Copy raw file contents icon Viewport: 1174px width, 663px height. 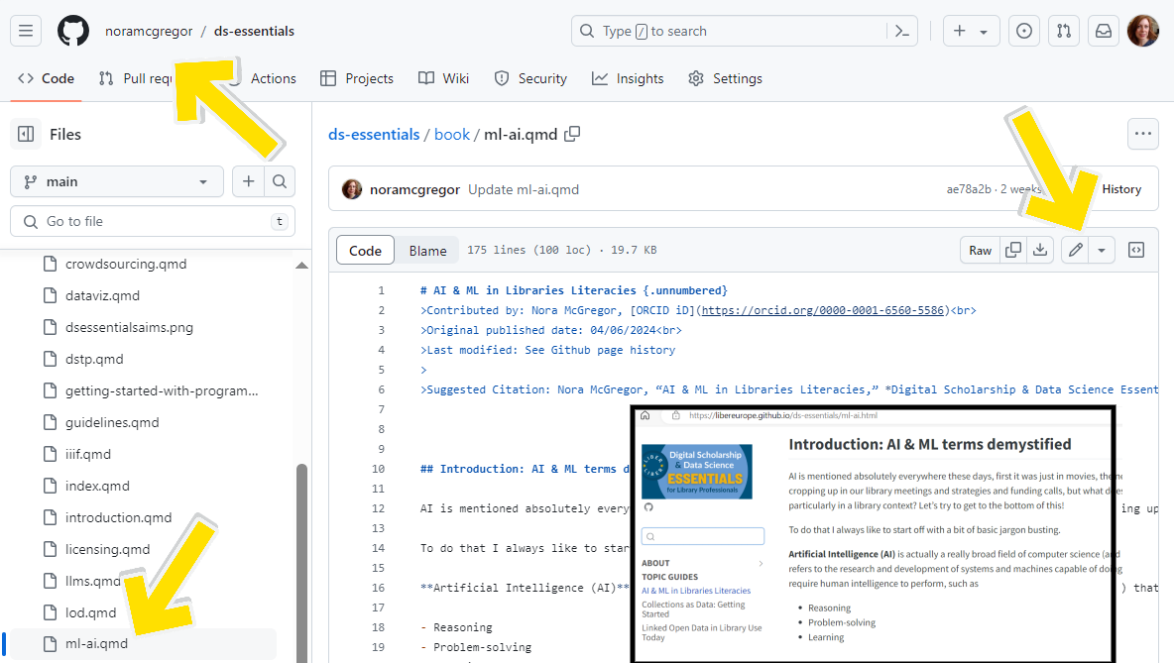1013,250
